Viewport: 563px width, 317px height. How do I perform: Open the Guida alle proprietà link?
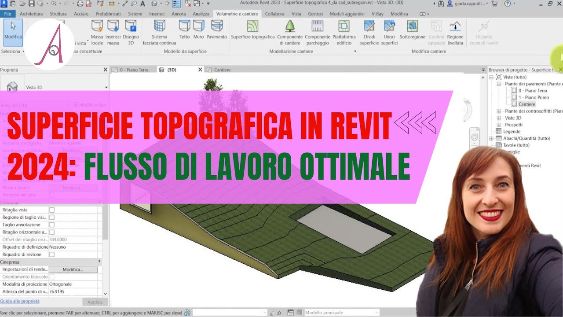click(20, 301)
